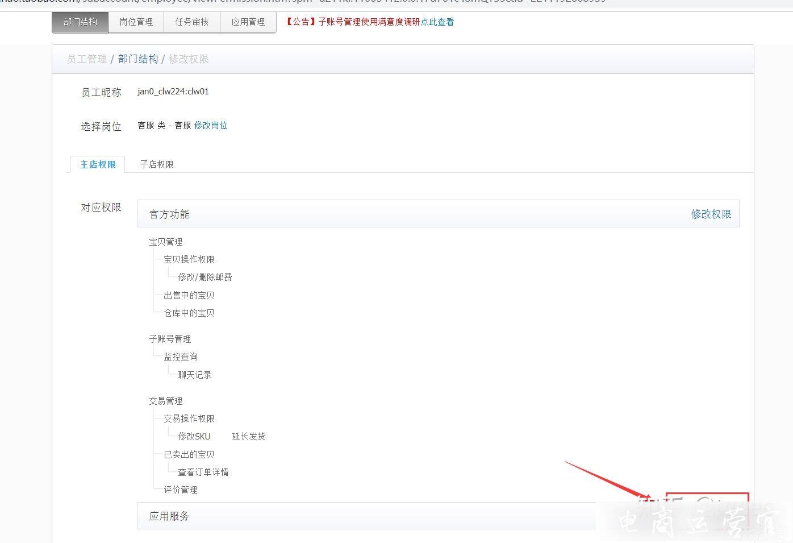This screenshot has height=543, width=793.
Task: Switch to the 子店权限 tab
Action: coord(157,164)
